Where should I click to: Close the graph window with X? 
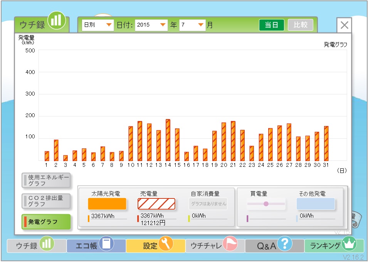click(344, 25)
